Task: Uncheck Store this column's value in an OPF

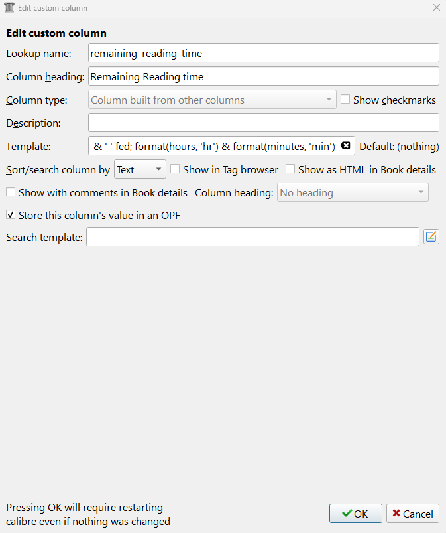Action: [11, 215]
